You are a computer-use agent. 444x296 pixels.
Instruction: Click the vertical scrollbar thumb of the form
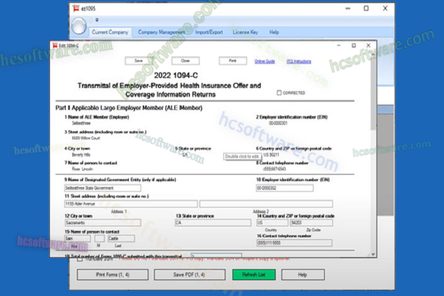(x=373, y=94)
